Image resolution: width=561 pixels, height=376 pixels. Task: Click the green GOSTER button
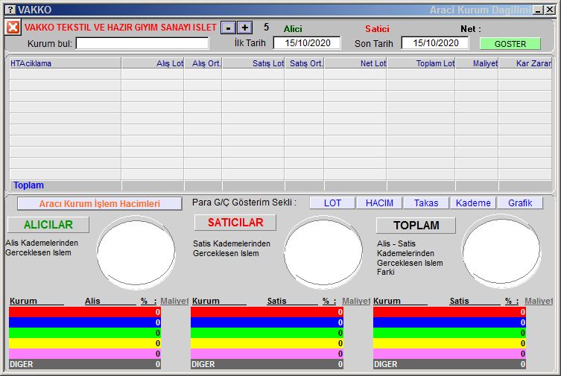point(510,44)
